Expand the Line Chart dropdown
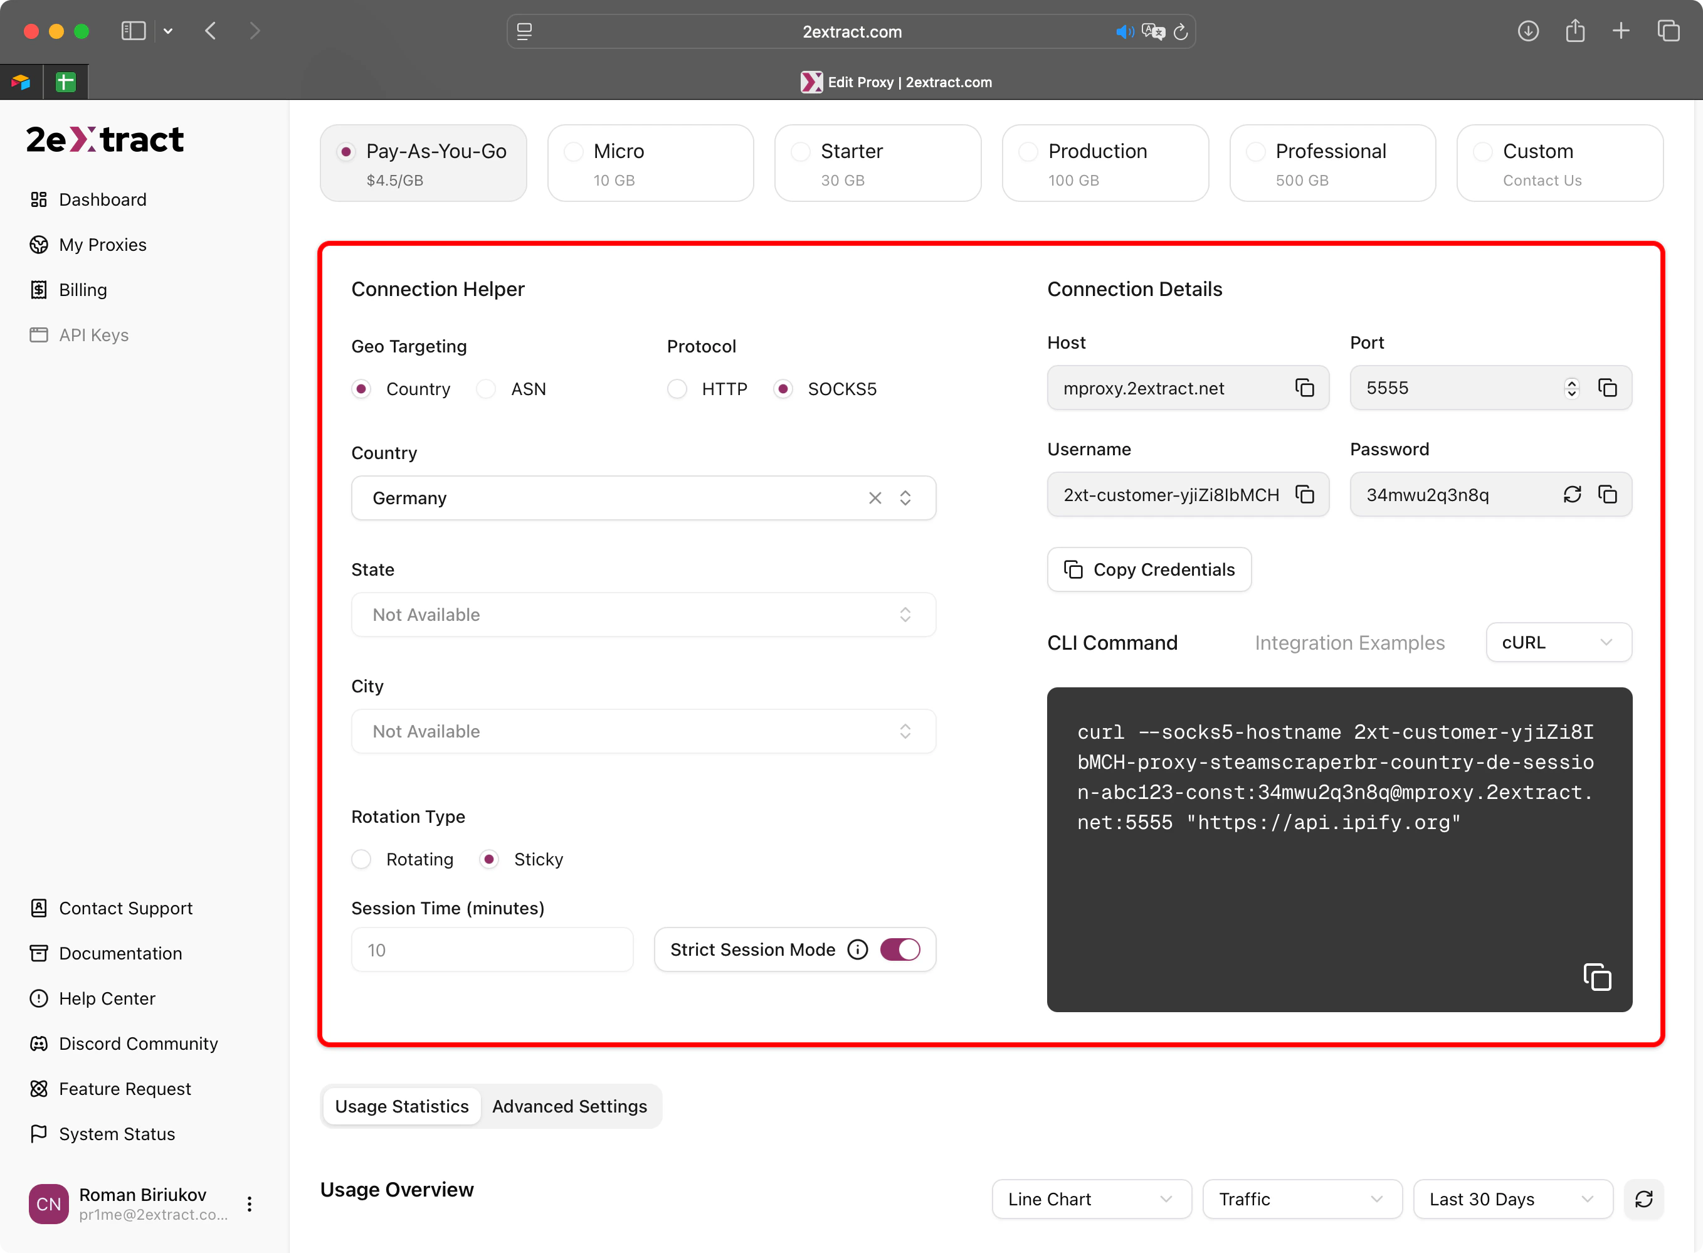Screen dimensions: 1703x1253 point(1091,1199)
